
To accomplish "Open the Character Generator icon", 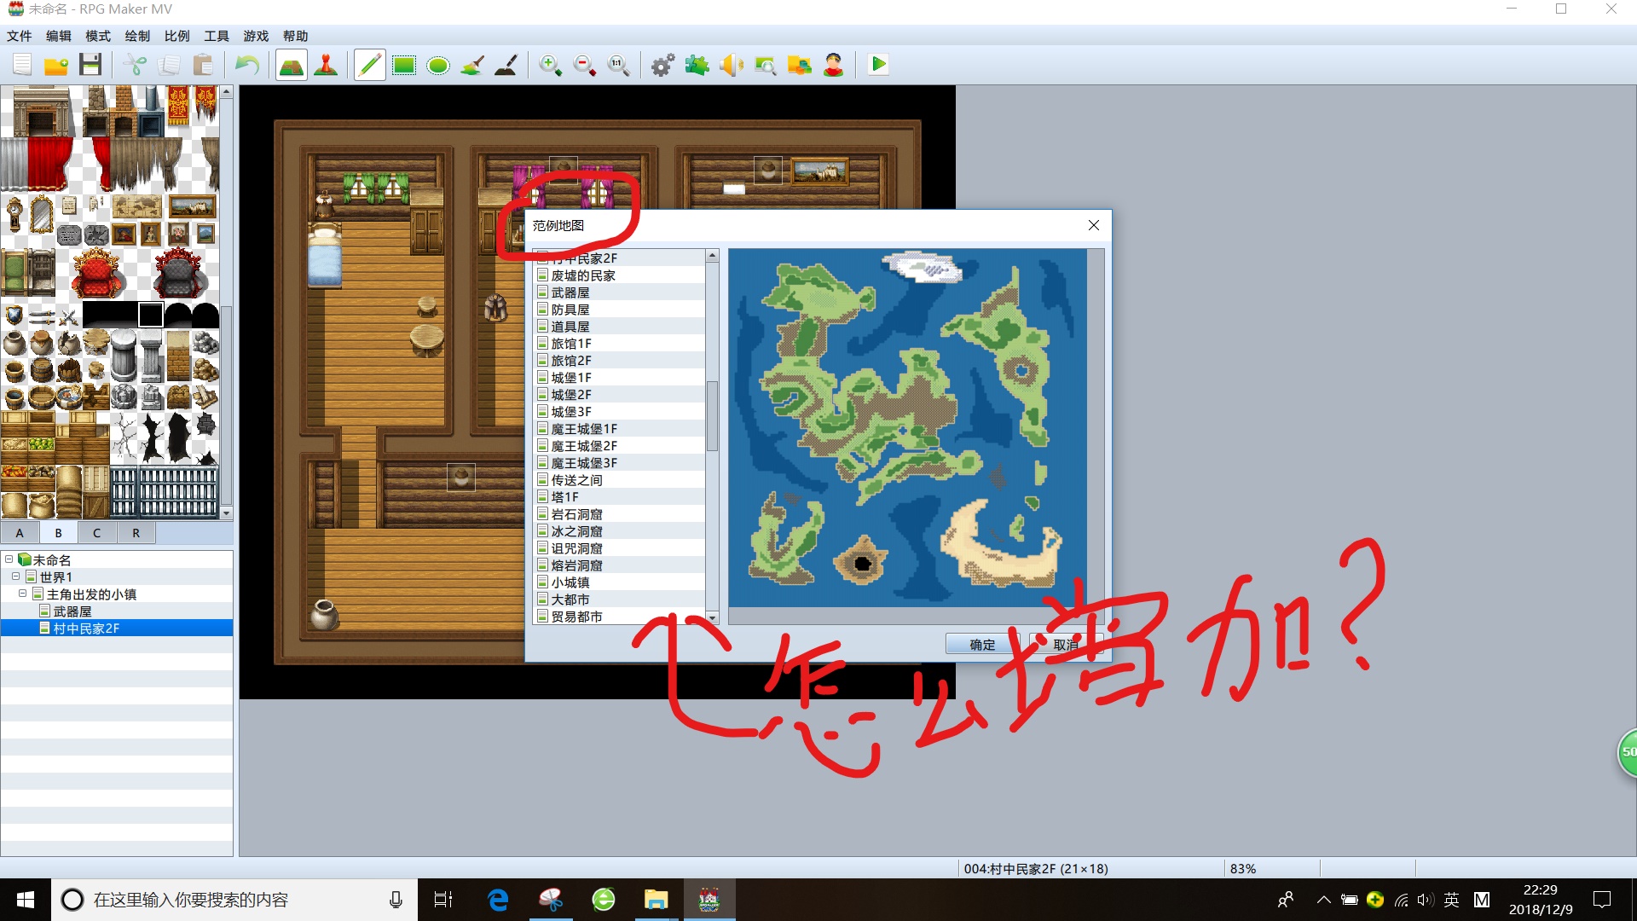I will 834,65.
